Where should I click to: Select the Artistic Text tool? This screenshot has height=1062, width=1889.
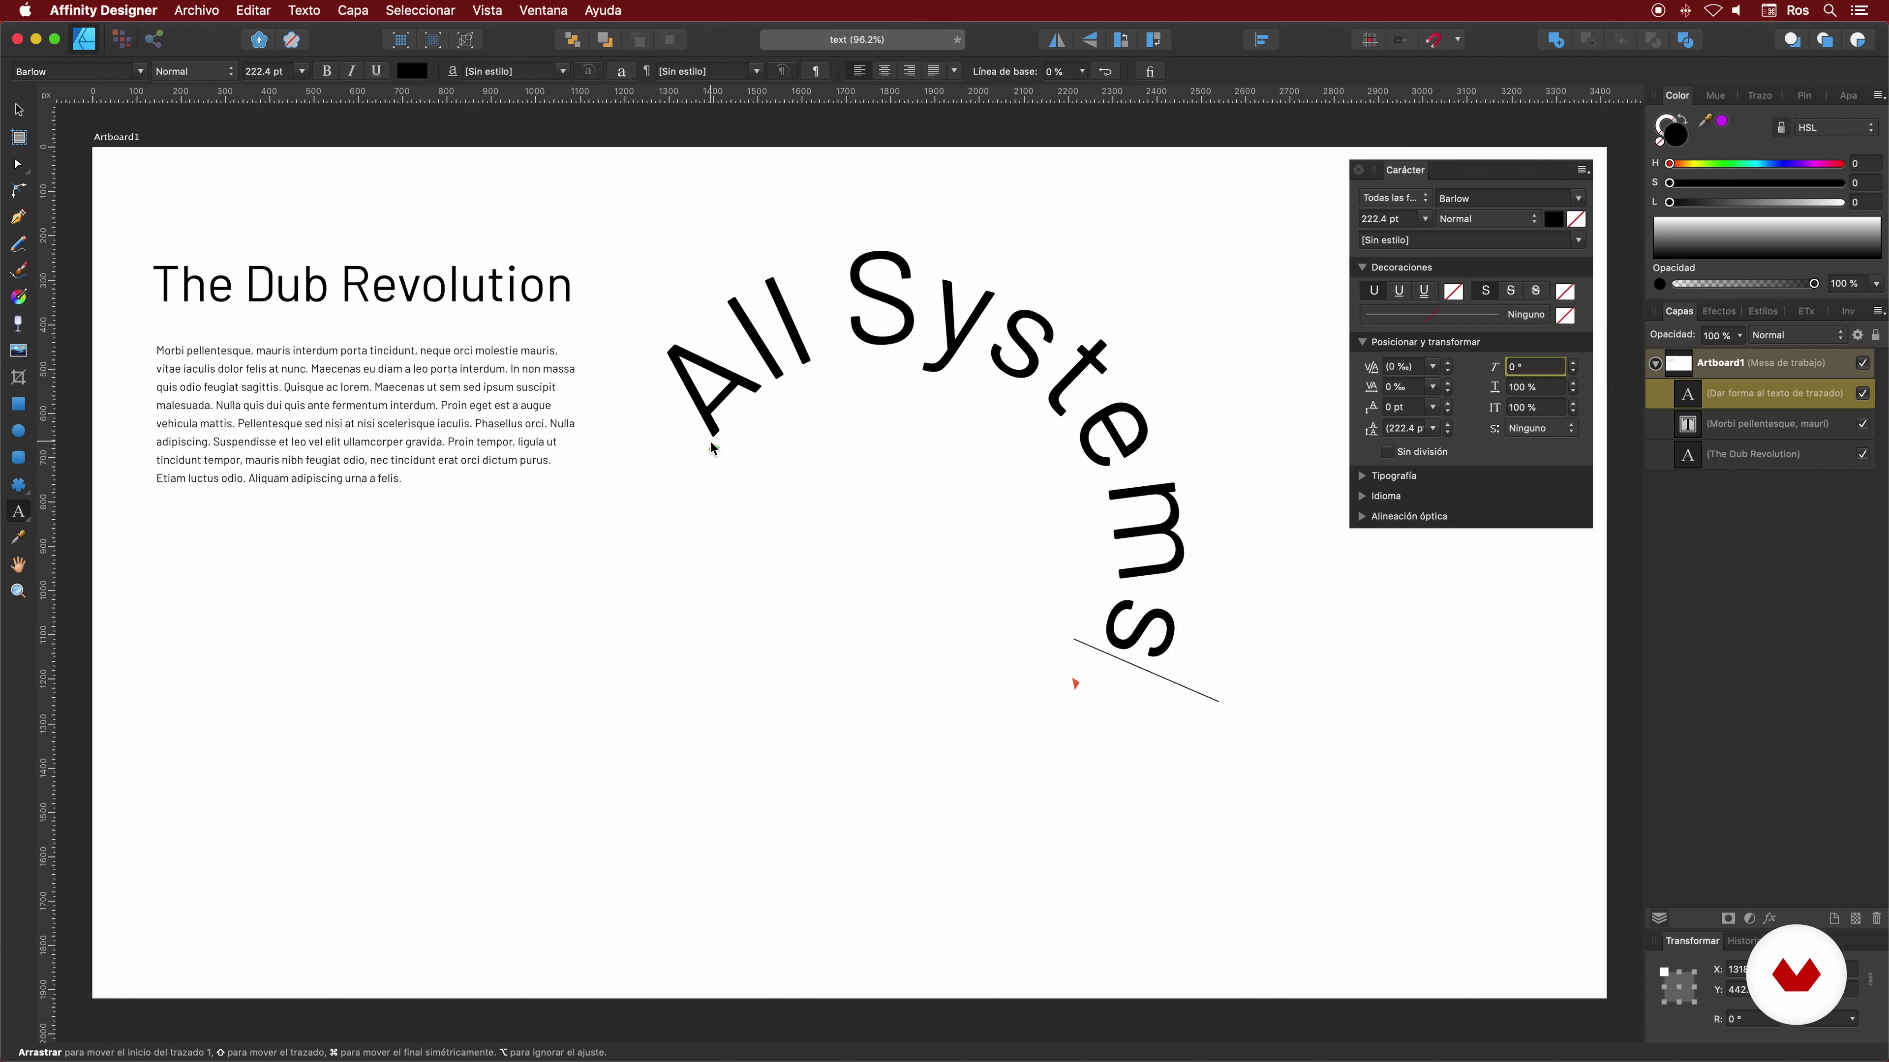pos(18,511)
